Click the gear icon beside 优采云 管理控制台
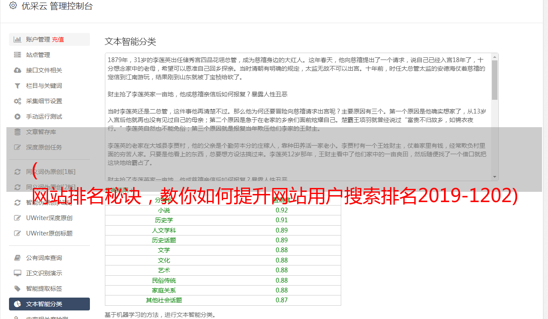This screenshot has height=319, width=548. click(13, 6)
